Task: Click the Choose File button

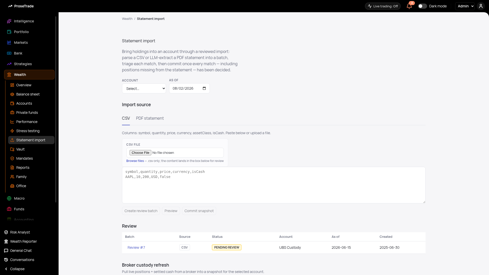Action: pos(140,153)
